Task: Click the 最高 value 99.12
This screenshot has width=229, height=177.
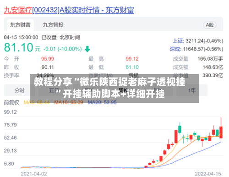Action: [132, 59]
